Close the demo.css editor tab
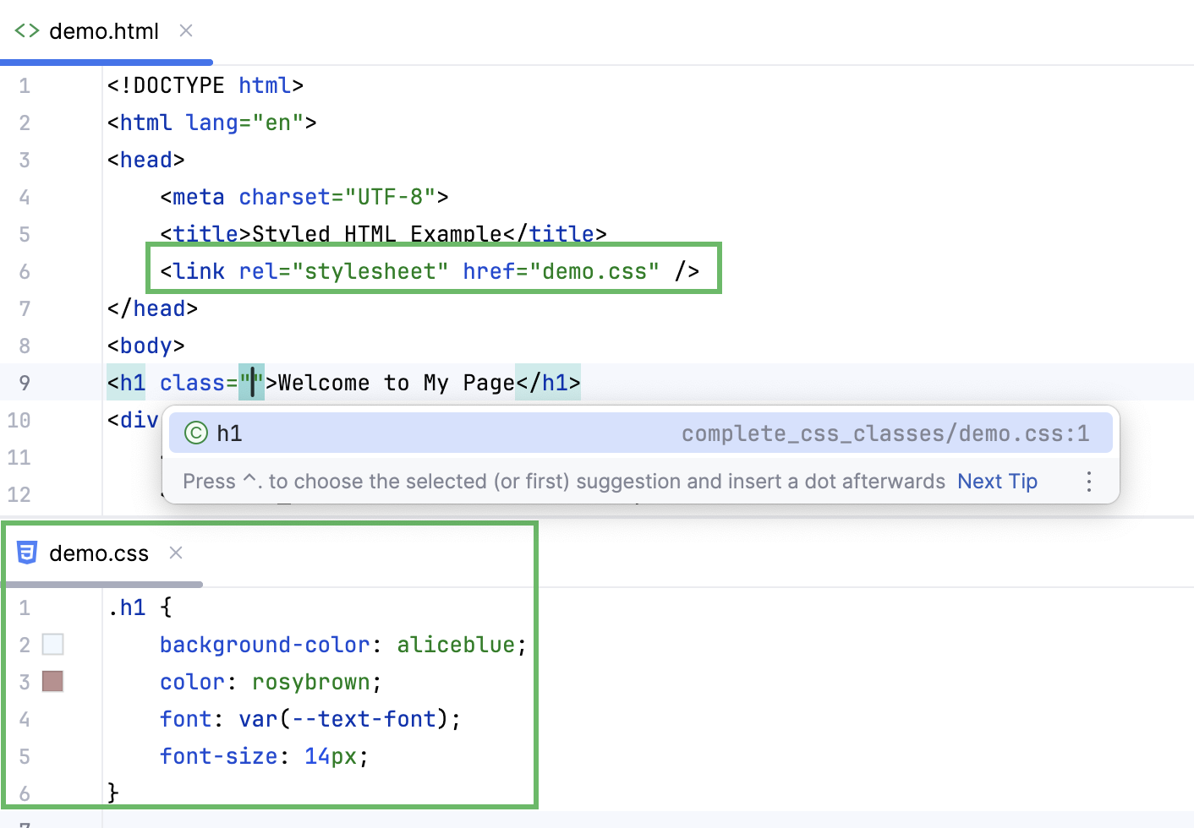The image size is (1194, 828). click(x=176, y=553)
